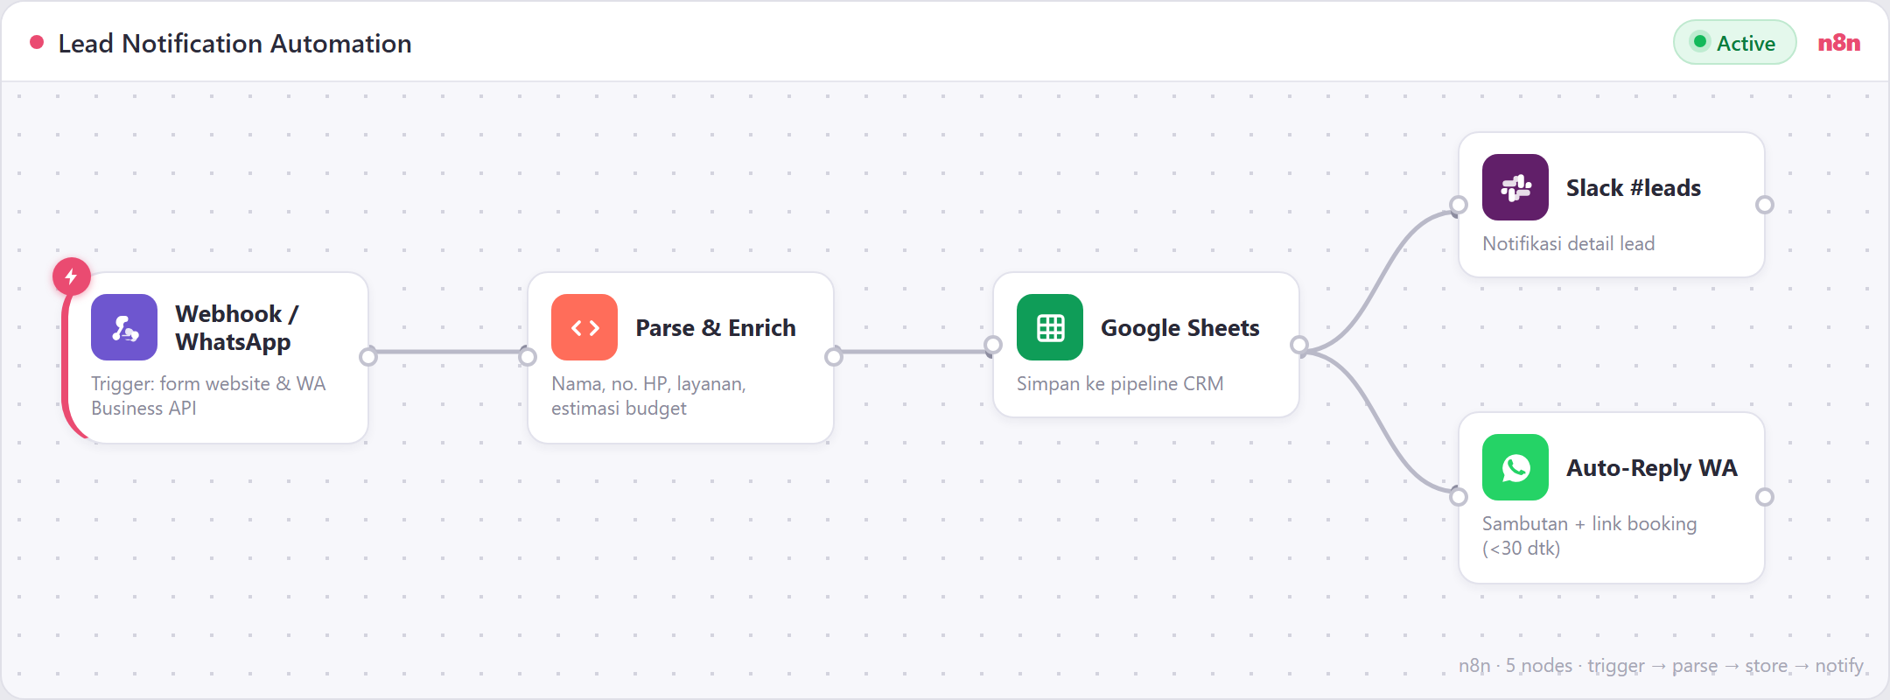Click 'Notifikasi detail lead' description

[x=1568, y=243]
